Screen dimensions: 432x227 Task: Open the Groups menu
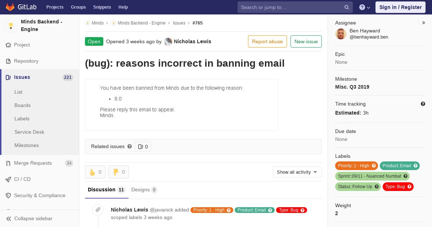pos(78,7)
